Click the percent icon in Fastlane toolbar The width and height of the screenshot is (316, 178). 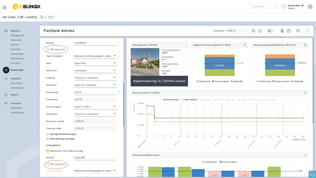click(x=253, y=31)
